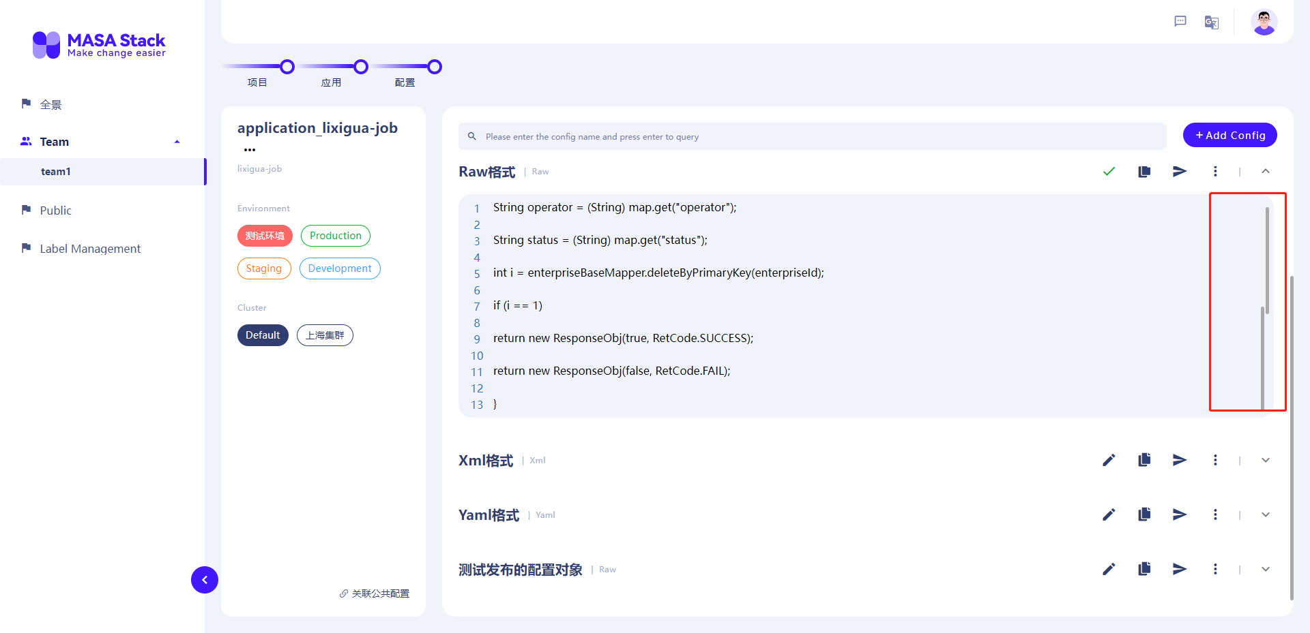The height and width of the screenshot is (633, 1310).
Task: Open the Public section in the sidebar
Action: pyautogui.click(x=55, y=210)
